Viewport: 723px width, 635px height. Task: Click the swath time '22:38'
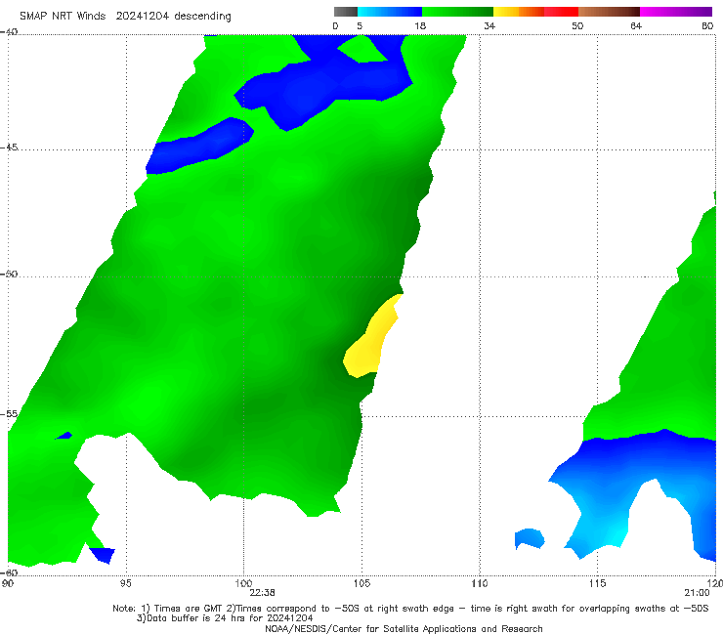pyautogui.click(x=262, y=593)
